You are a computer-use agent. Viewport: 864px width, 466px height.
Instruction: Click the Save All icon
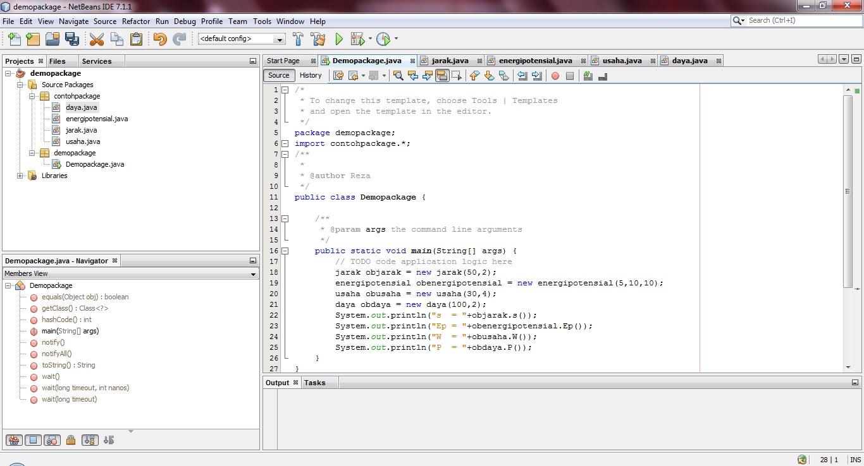[x=72, y=39]
